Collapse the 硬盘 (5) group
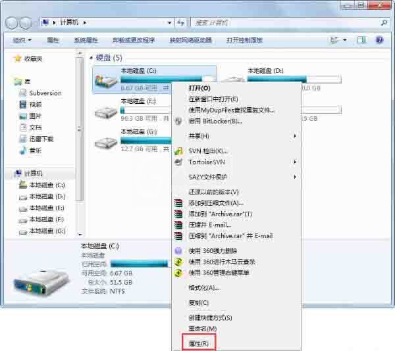The width and height of the screenshot is (395, 351). [x=91, y=58]
